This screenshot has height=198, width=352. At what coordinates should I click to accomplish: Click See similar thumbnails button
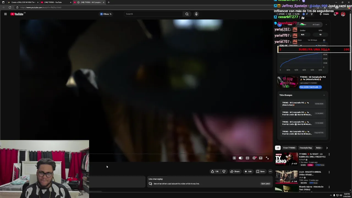(310, 87)
